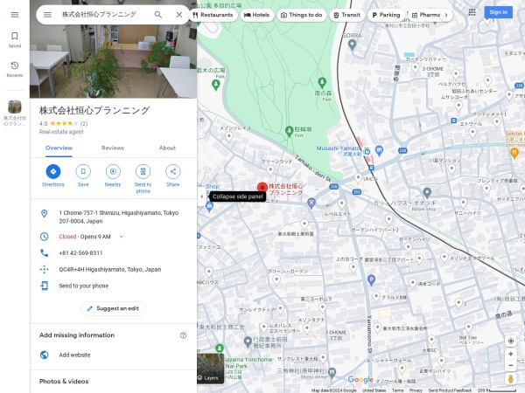Click the カットハウス・オオツキ barber shop marker
Screen dimensions: 525x393
point(427,192)
